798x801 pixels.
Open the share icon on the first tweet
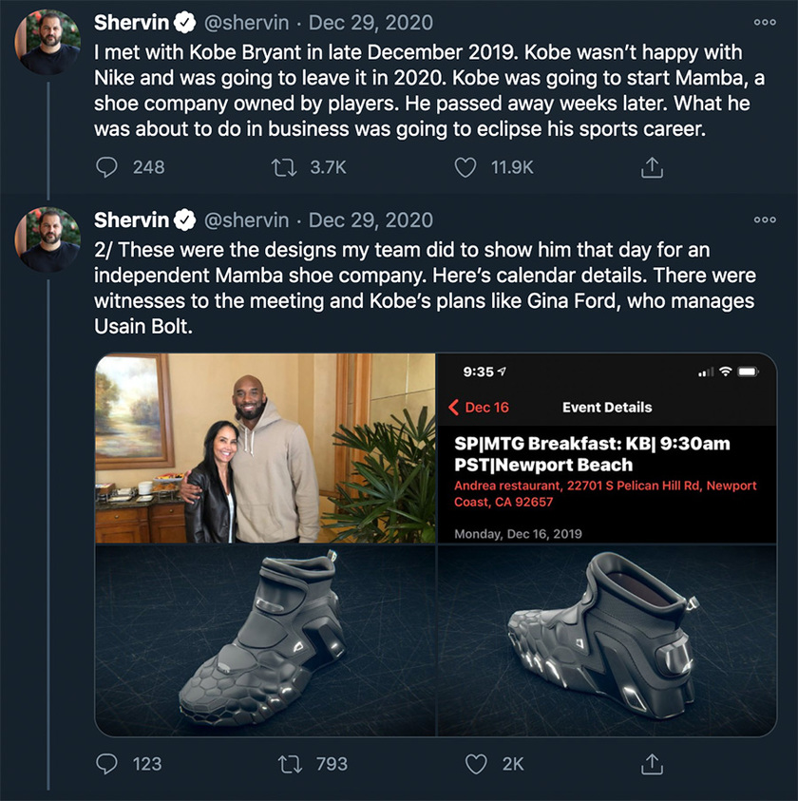(652, 167)
